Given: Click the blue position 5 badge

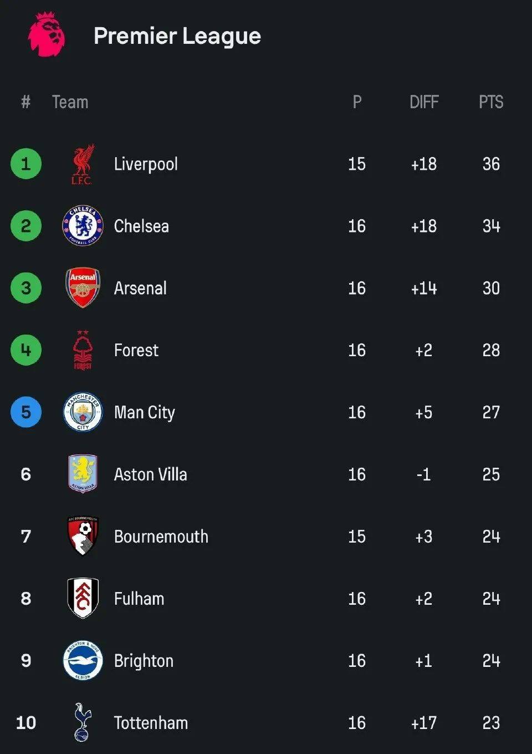Looking at the screenshot, I should pyautogui.click(x=26, y=412).
